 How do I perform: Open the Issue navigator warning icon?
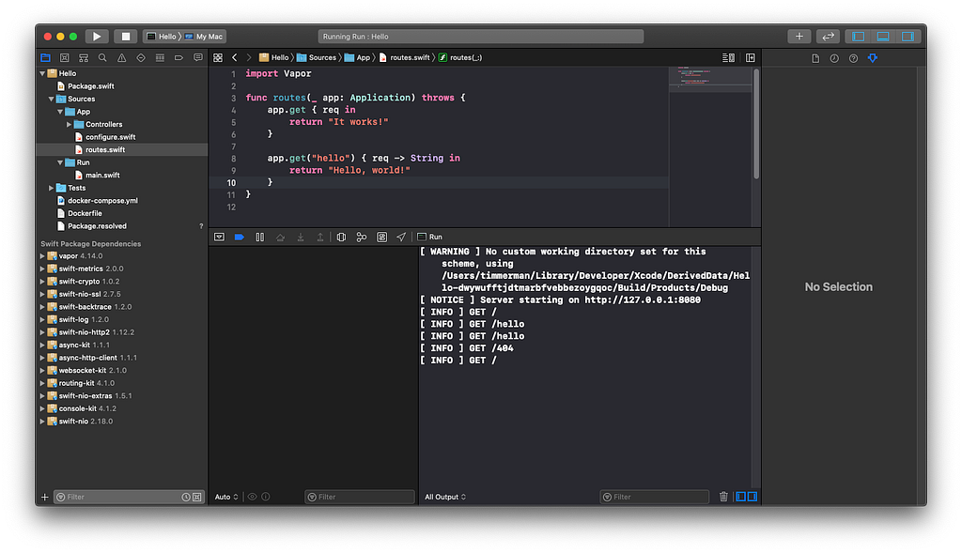point(121,58)
